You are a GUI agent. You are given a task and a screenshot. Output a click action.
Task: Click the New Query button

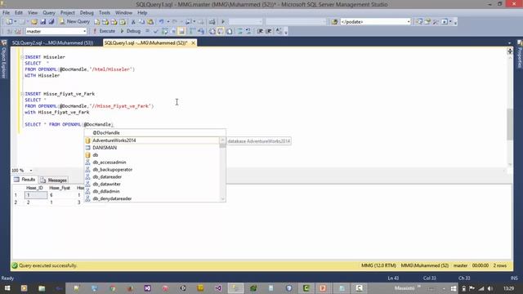click(x=74, y=22)
